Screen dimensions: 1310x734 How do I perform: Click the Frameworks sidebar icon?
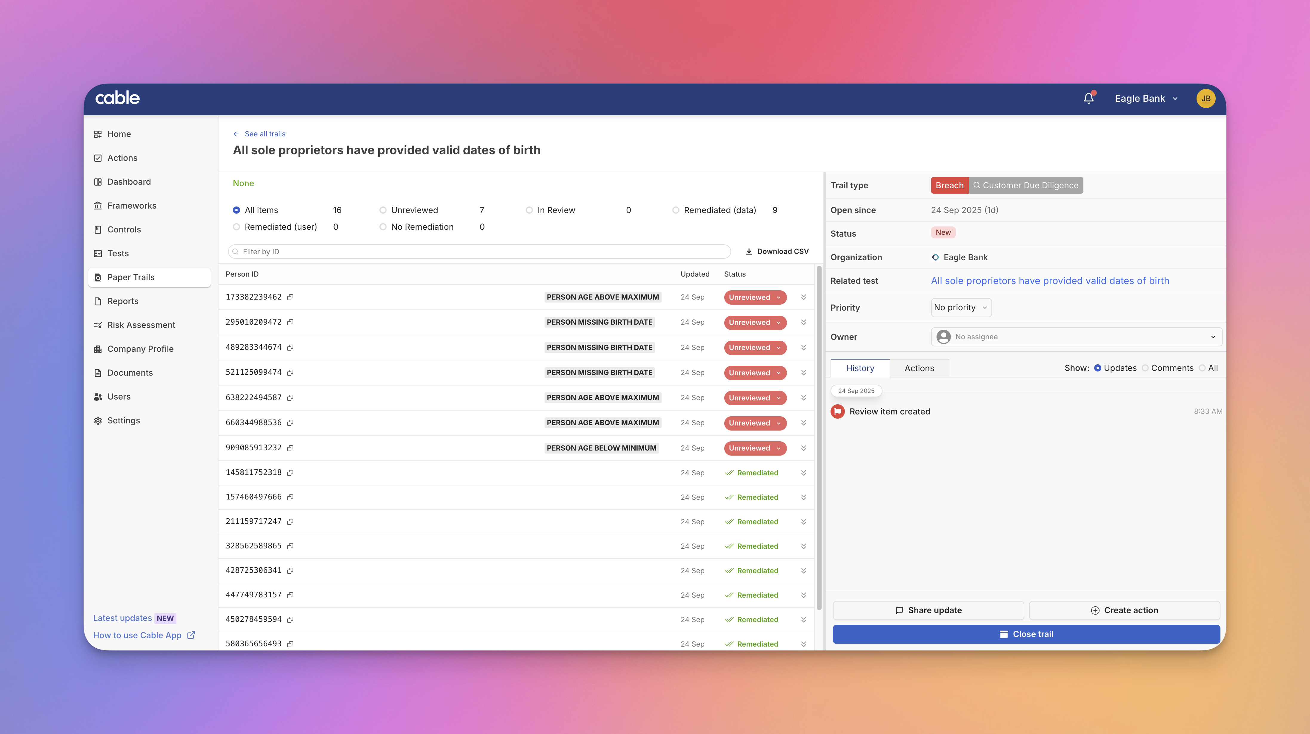click(98, 205)
